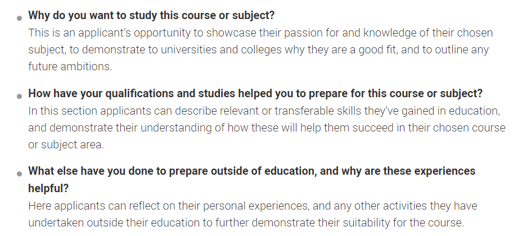
Task: Click the bullet beside 'Why do you want to study'
Action: coord(20,18)
